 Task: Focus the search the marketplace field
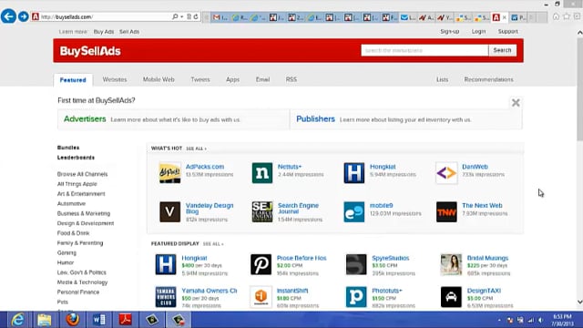click(x=424, y=50)
